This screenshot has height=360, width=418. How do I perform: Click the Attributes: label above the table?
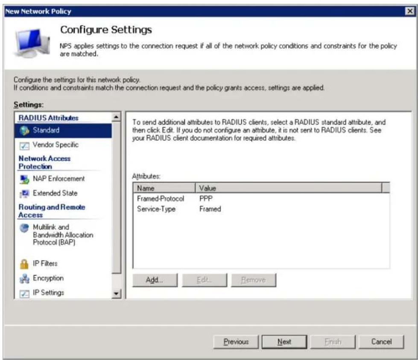point(146,177)
